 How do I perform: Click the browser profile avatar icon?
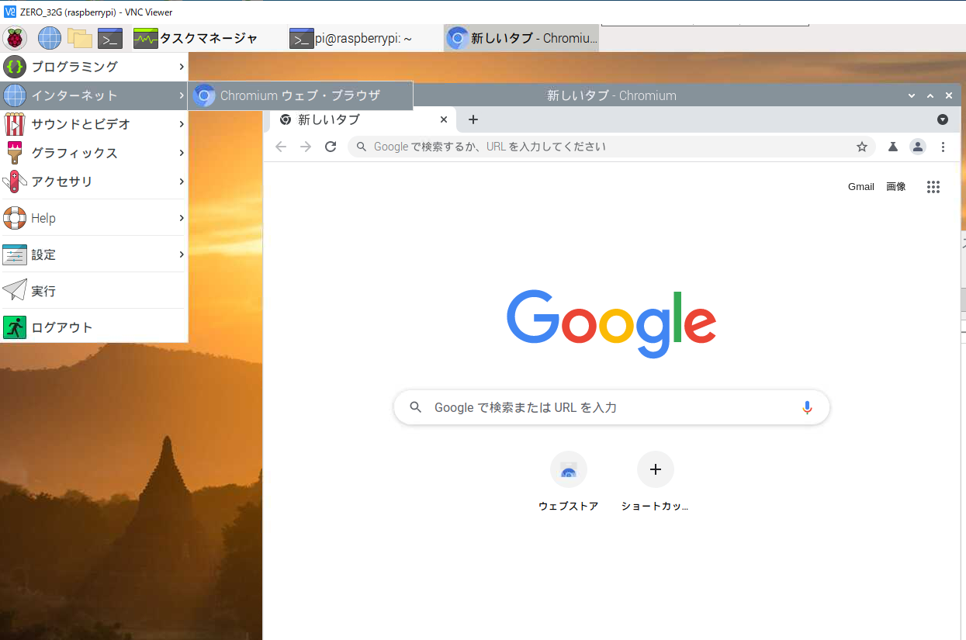918,147
